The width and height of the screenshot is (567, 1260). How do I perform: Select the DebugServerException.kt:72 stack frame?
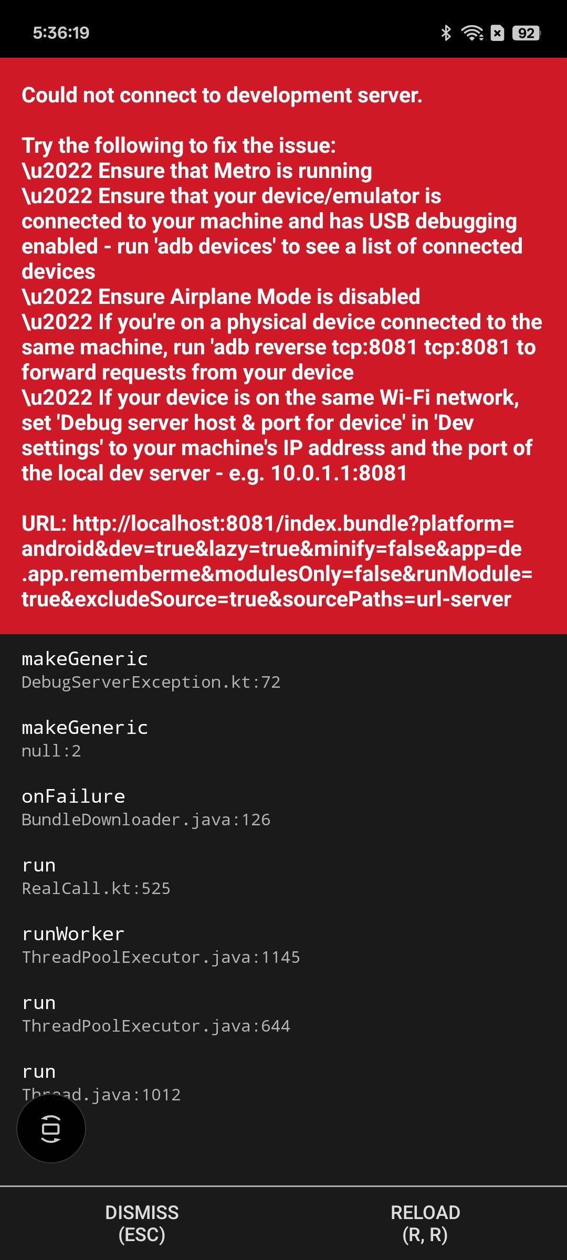[283, 669]
